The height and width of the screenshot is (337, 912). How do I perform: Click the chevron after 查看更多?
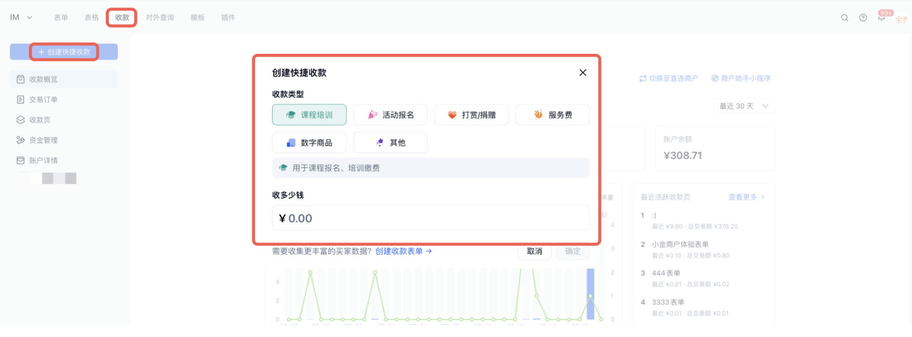763,197
